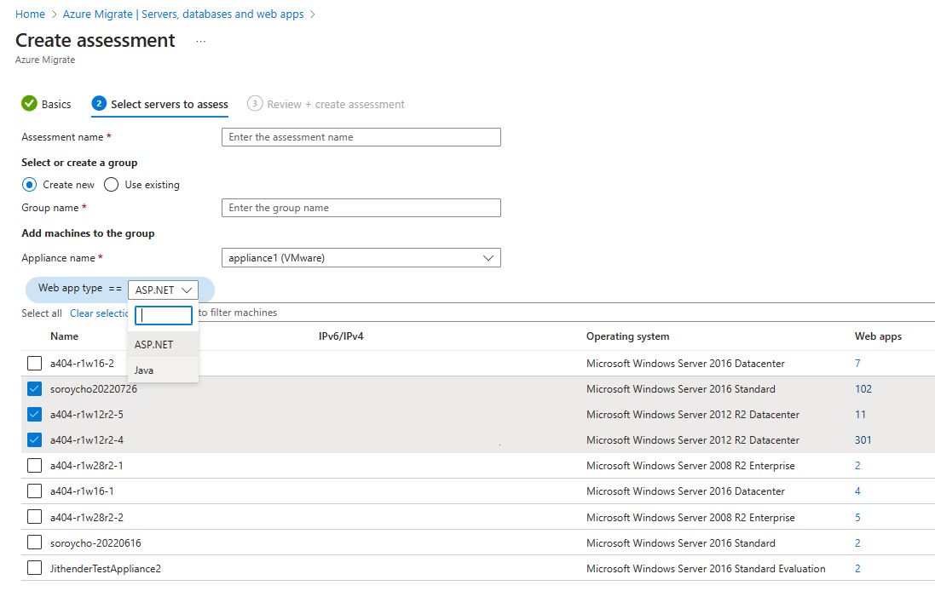Click the Clear selection link
Viewport: 935px width, 597px height.
pos(99,313)
